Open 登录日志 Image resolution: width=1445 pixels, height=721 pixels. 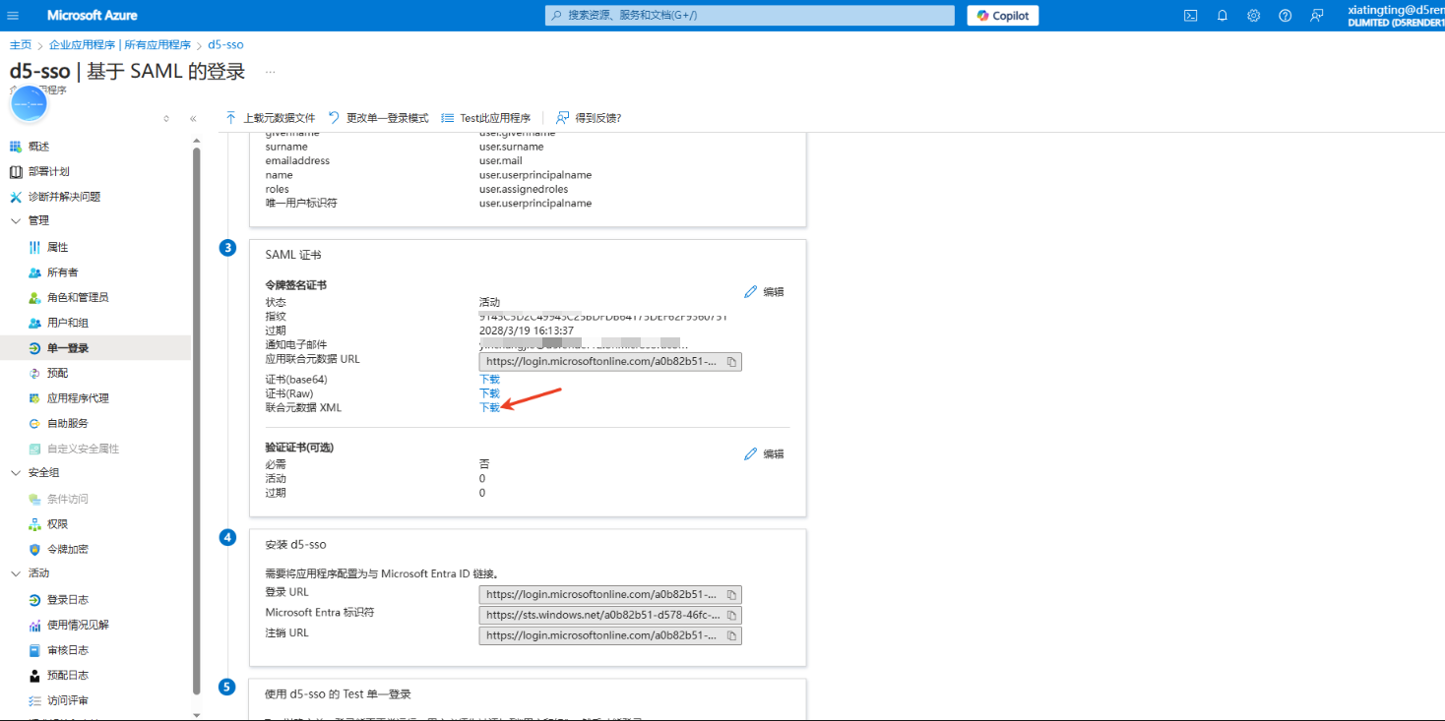tap(67, 600)
